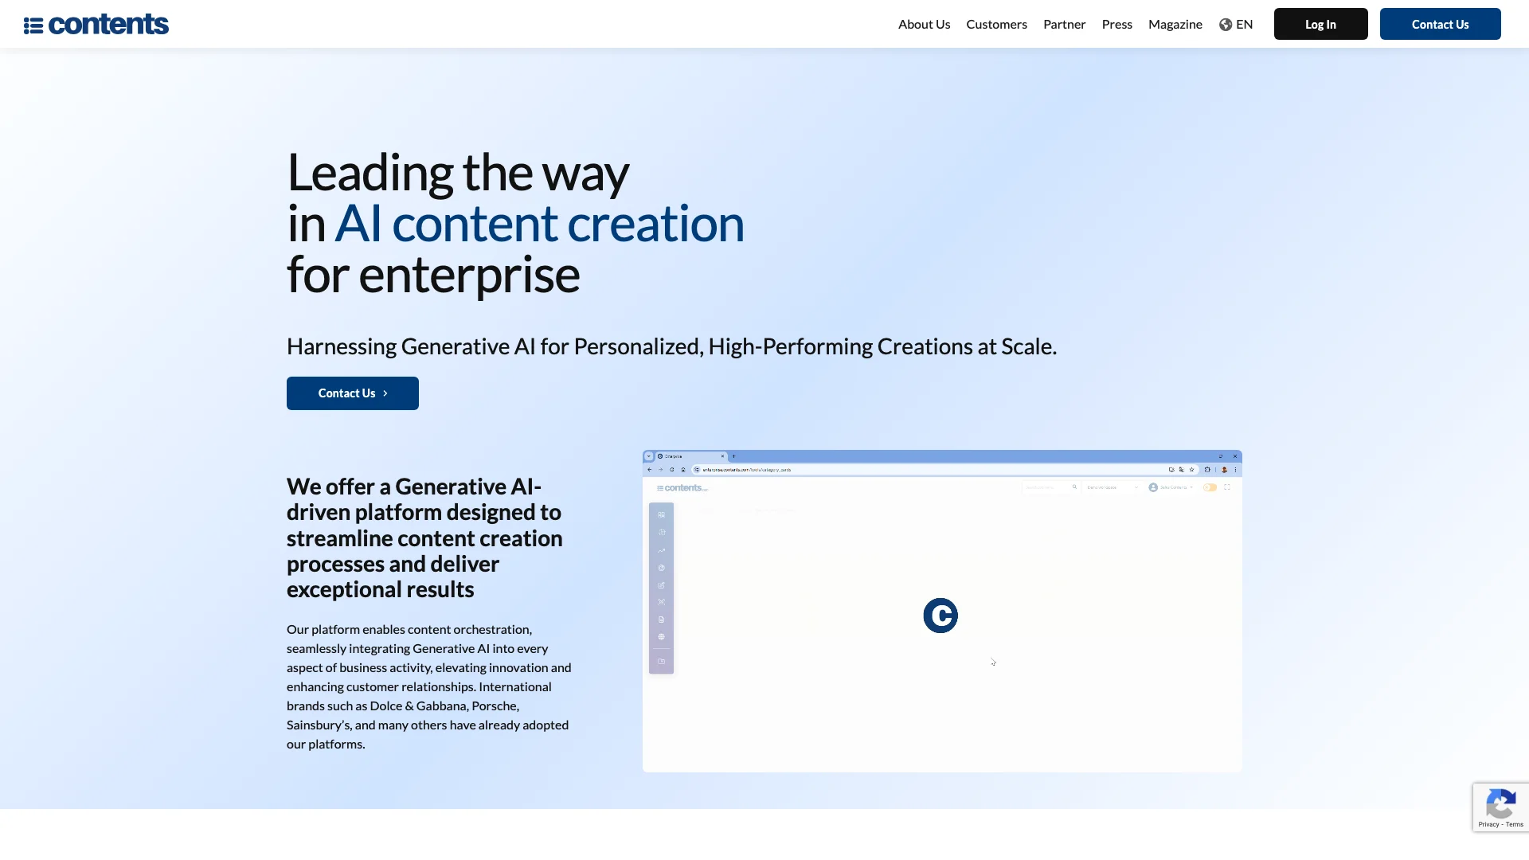Viewport: 1529px width, 860px height.
Task: Select the Magazine menu item
Action: coord(1175,23)
